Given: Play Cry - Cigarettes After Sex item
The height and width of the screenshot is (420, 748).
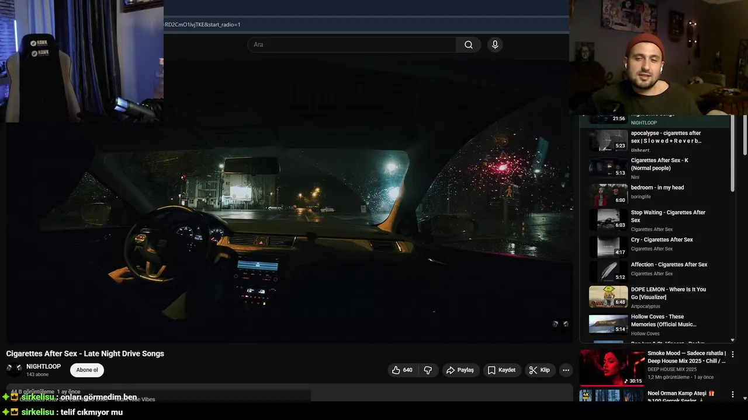Looking at the screenshot, I should click(x=662, y=240).
